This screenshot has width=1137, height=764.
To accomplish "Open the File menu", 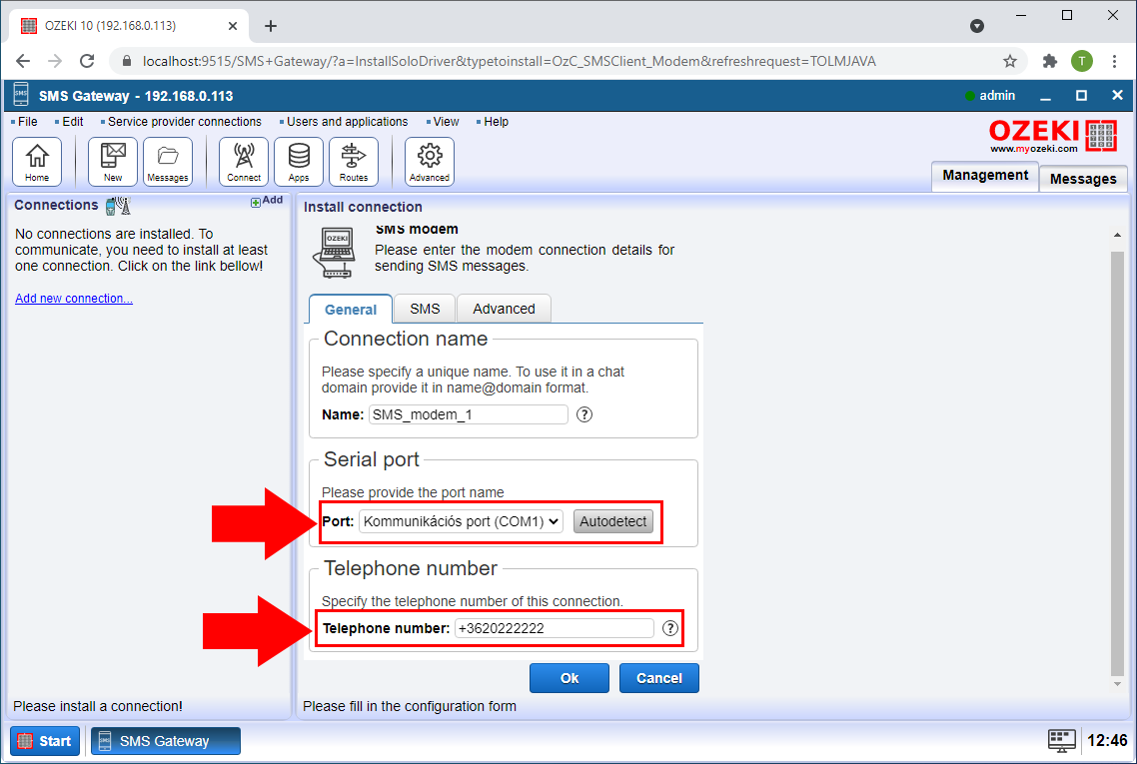I will pyautogui.click(x=28, y=122).
